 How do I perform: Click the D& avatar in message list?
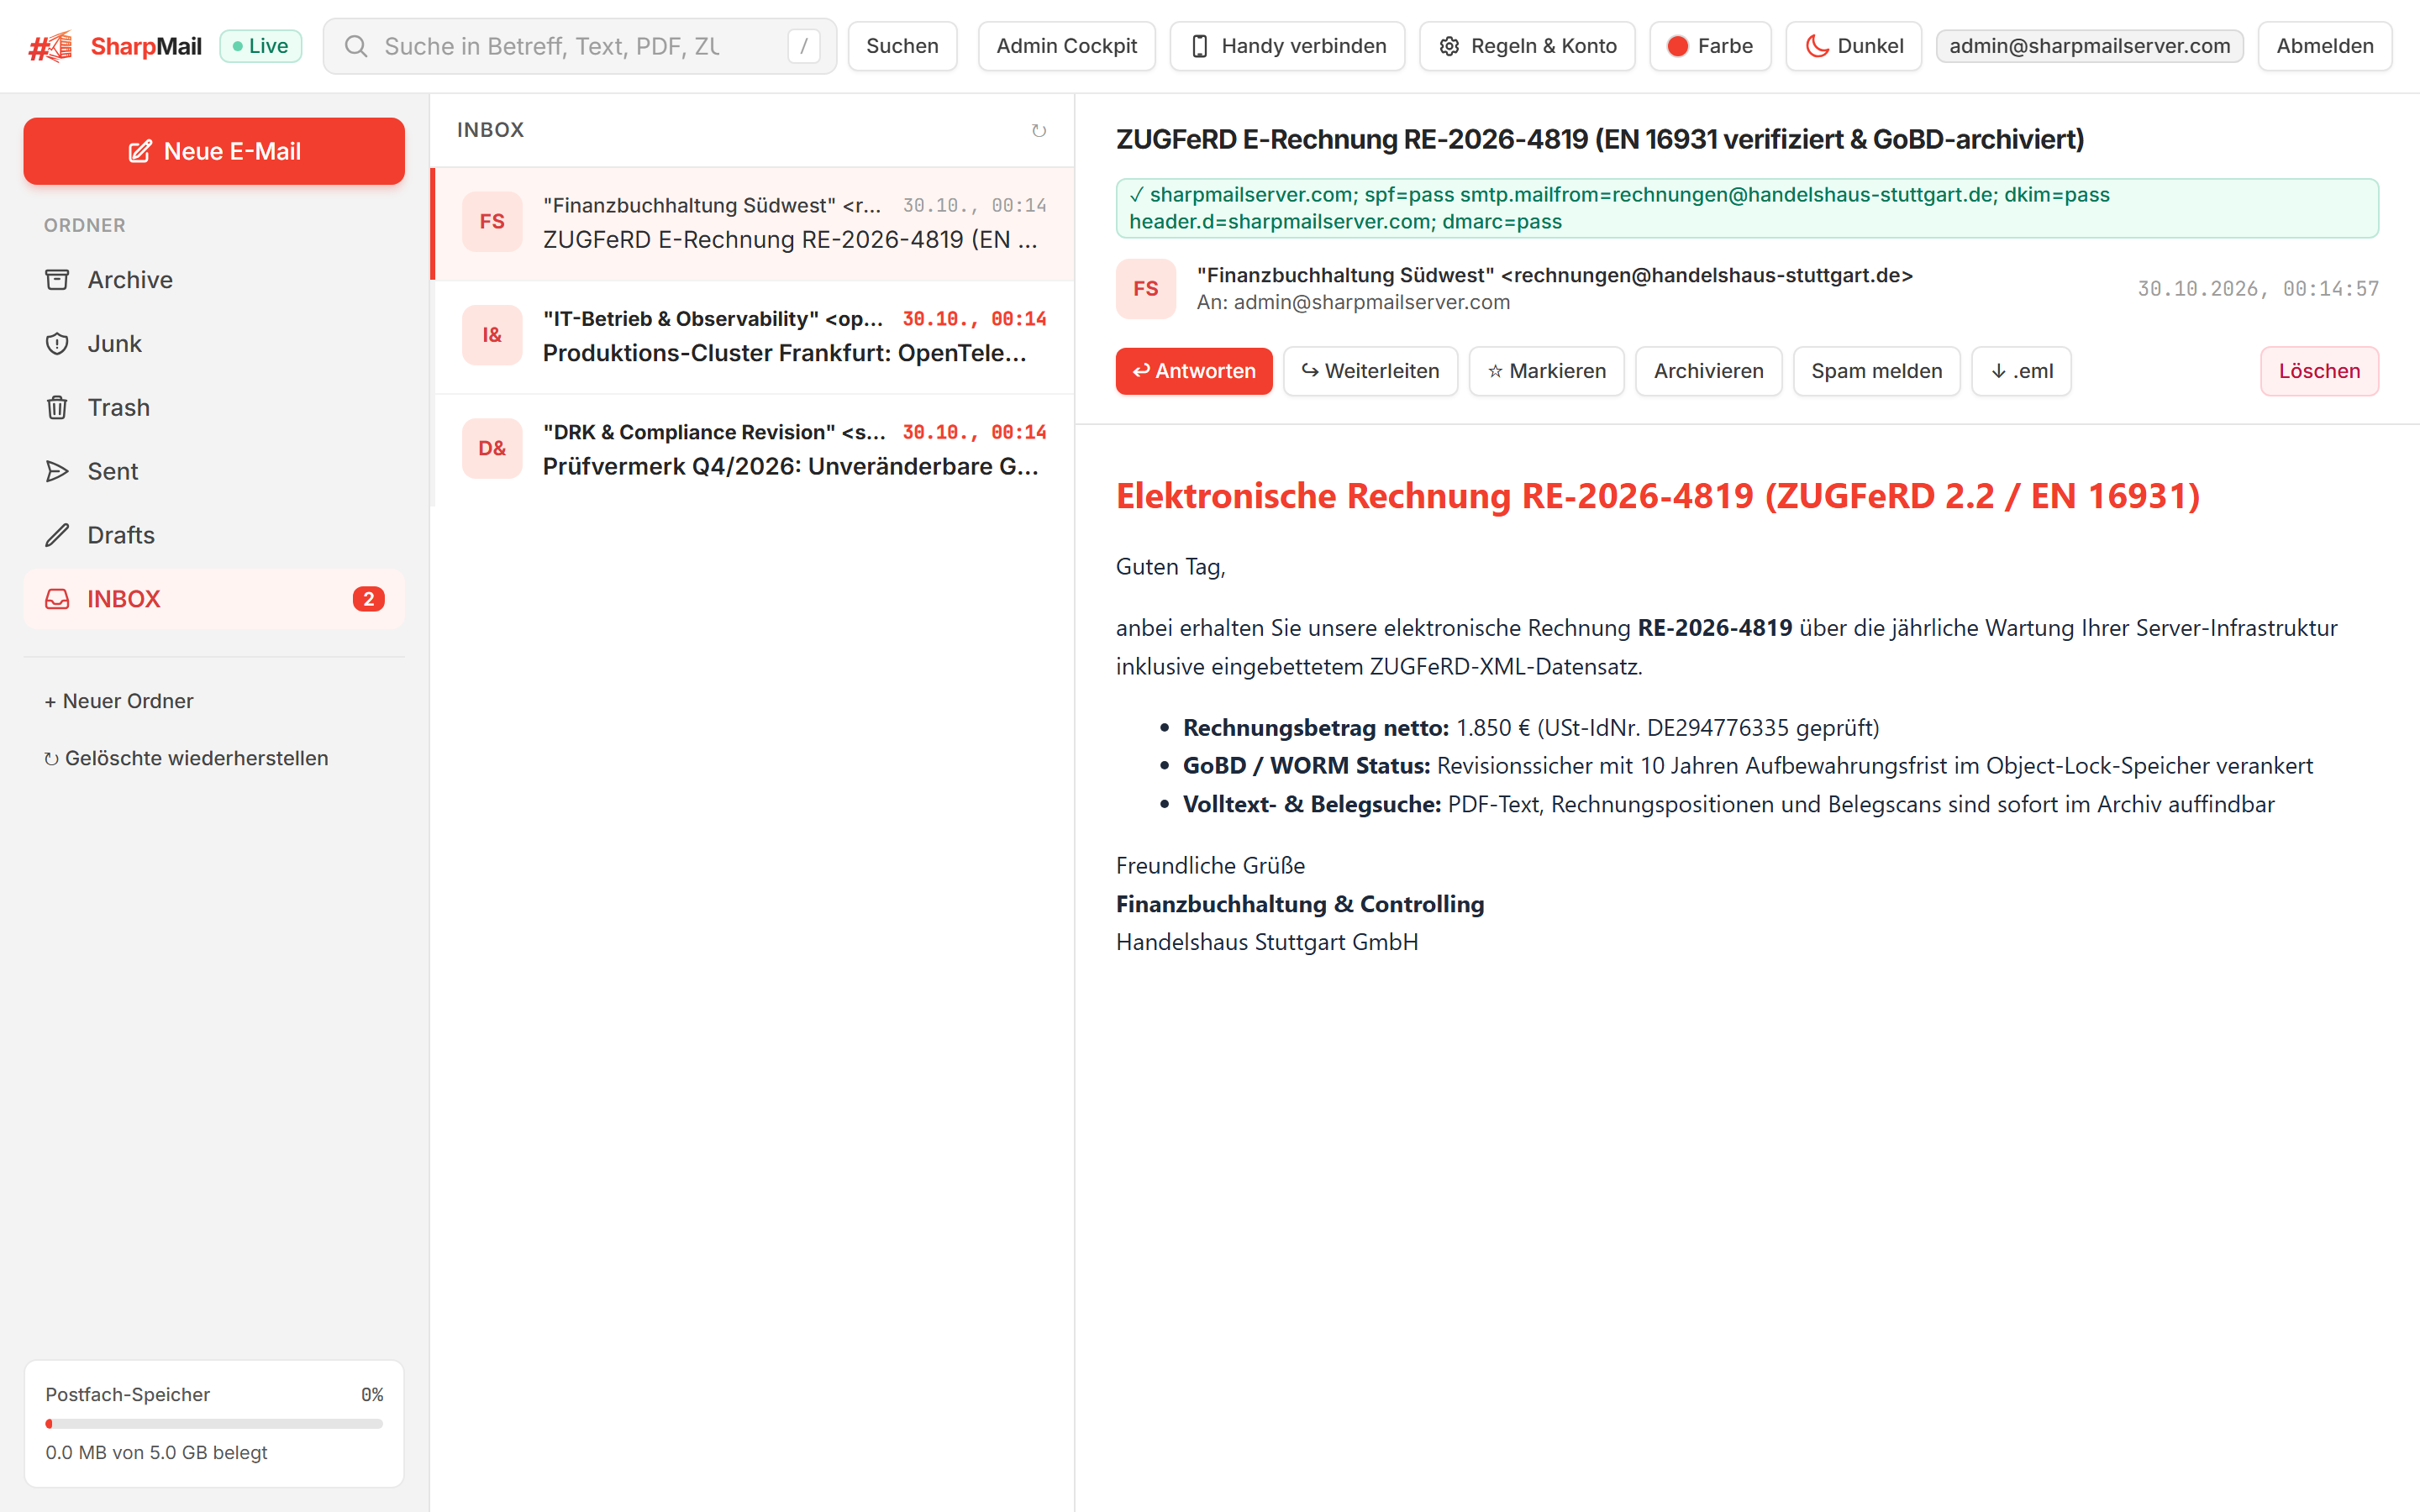pos(492,449)
